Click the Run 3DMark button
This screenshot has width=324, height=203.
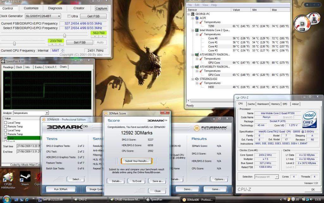[61, 189]
